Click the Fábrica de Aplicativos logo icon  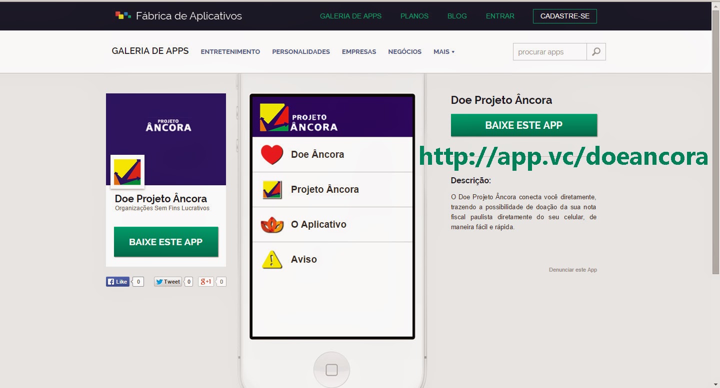tap(123, 15)
